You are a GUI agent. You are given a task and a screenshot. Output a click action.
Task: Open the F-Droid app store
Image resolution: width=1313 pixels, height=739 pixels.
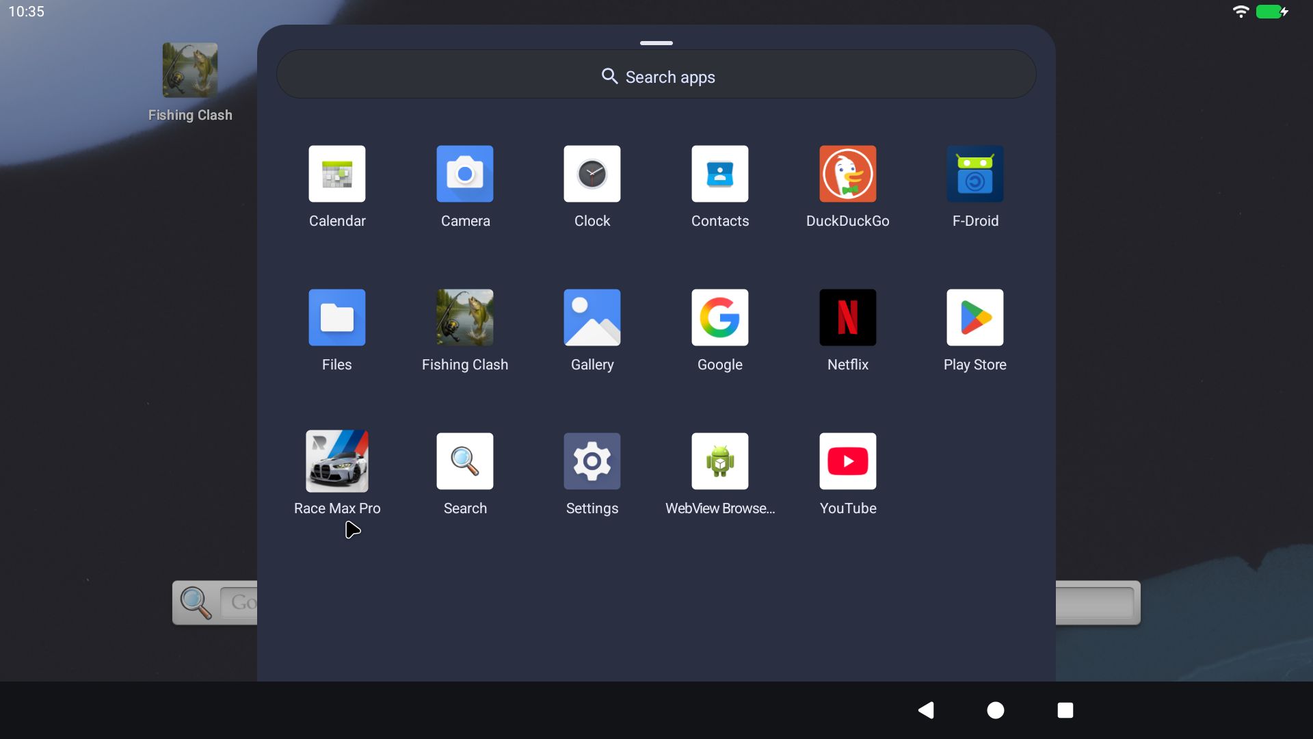click(x=975, y=174)
